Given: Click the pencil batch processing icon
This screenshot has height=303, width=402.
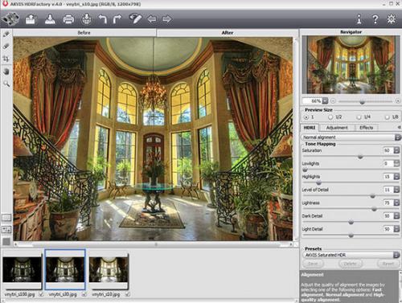Looking at the screenshot, I should [x=135, y=18].
